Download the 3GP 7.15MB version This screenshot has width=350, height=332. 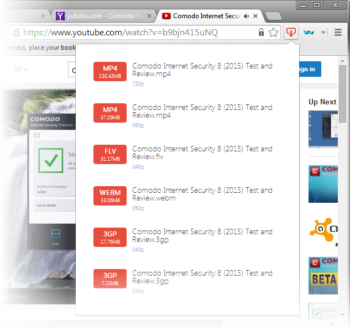pos(110,279)
